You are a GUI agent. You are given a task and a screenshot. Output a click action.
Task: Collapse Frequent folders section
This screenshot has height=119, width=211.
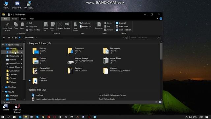(x=28, y=43)
